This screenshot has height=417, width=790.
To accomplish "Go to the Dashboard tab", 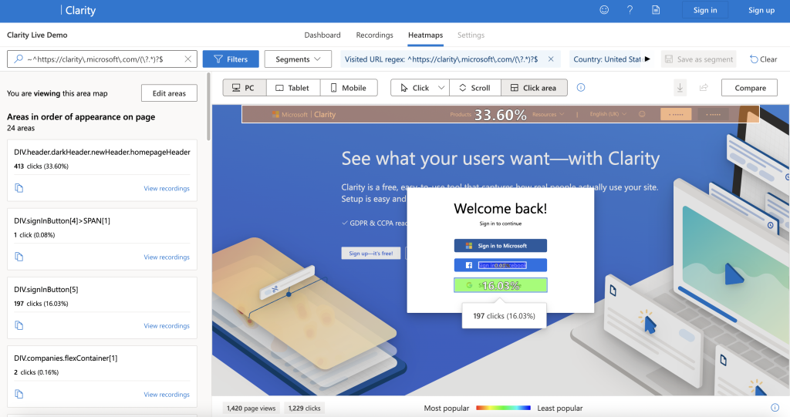I will click(322, 35).
